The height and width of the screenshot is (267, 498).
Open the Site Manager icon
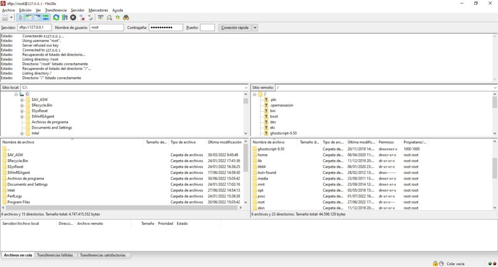click(x=5, y=17)
